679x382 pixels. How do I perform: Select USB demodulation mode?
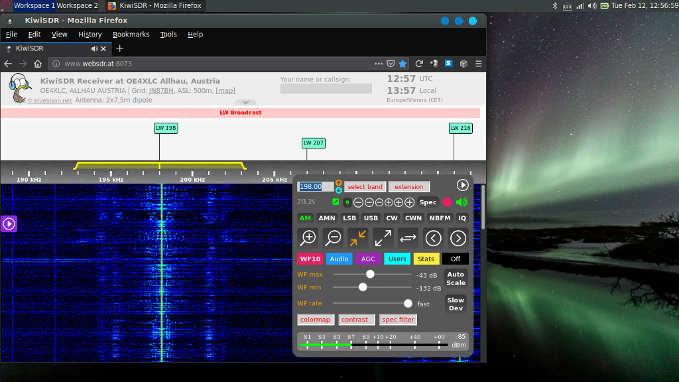[x=371, y=218]
